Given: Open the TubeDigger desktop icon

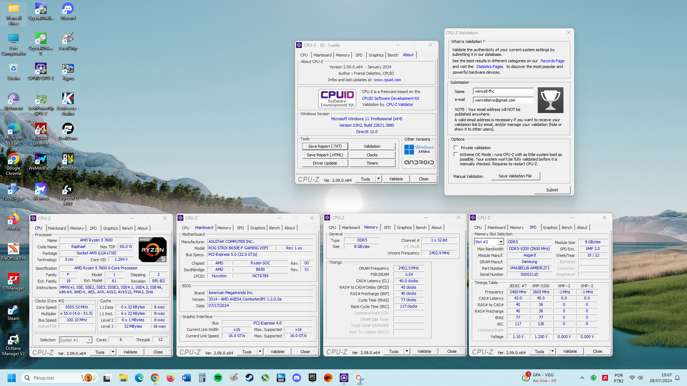Looking at the screenshot, I should click(14, 192).
